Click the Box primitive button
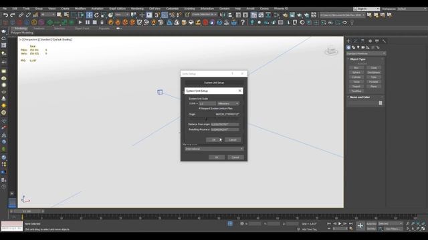 356,68
